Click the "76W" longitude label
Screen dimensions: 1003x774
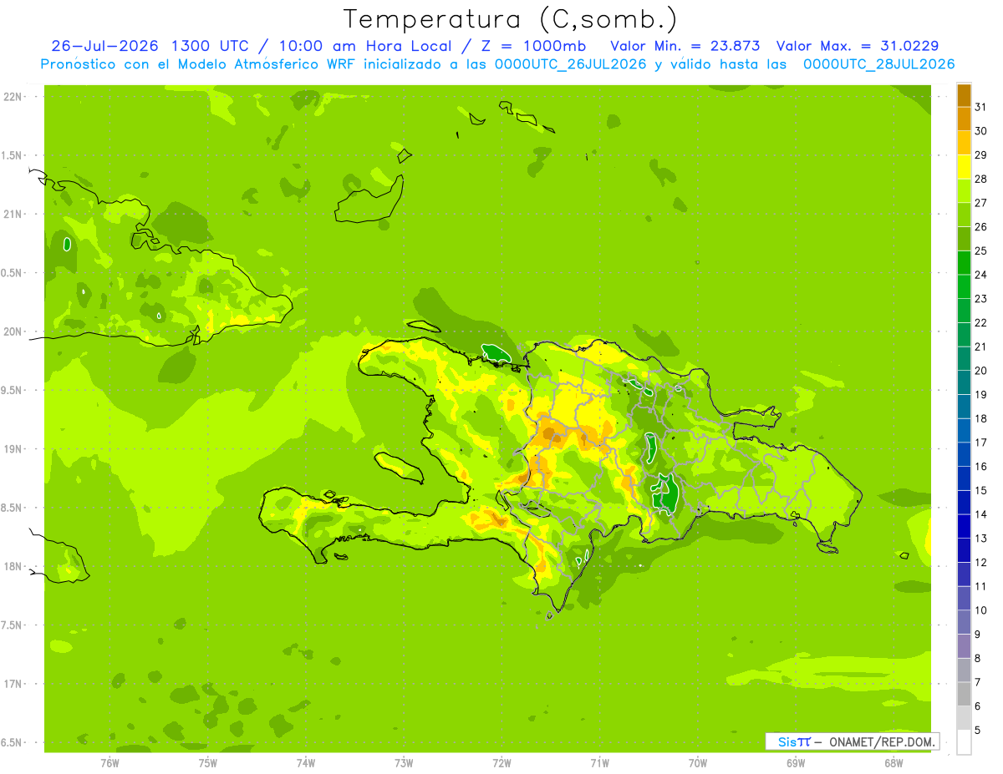pos(109,762)
